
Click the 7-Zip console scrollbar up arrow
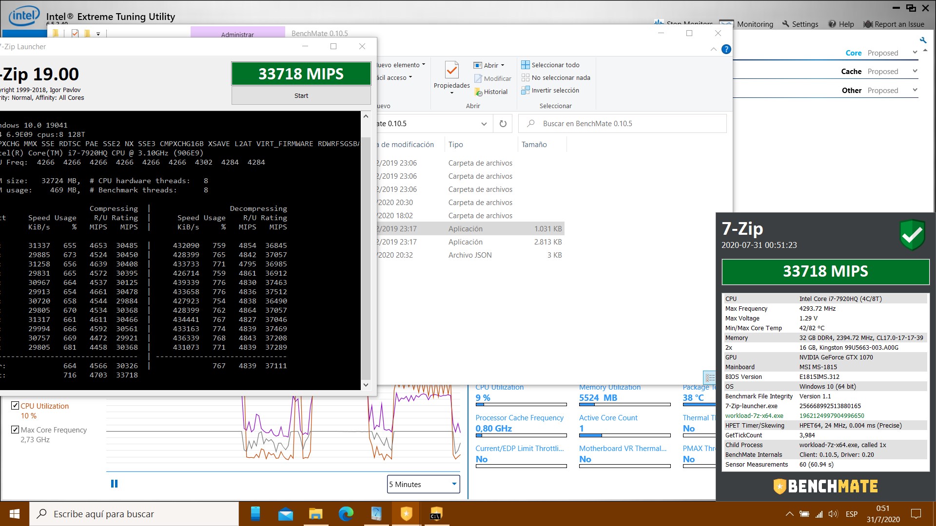click(x=366, y=116)
